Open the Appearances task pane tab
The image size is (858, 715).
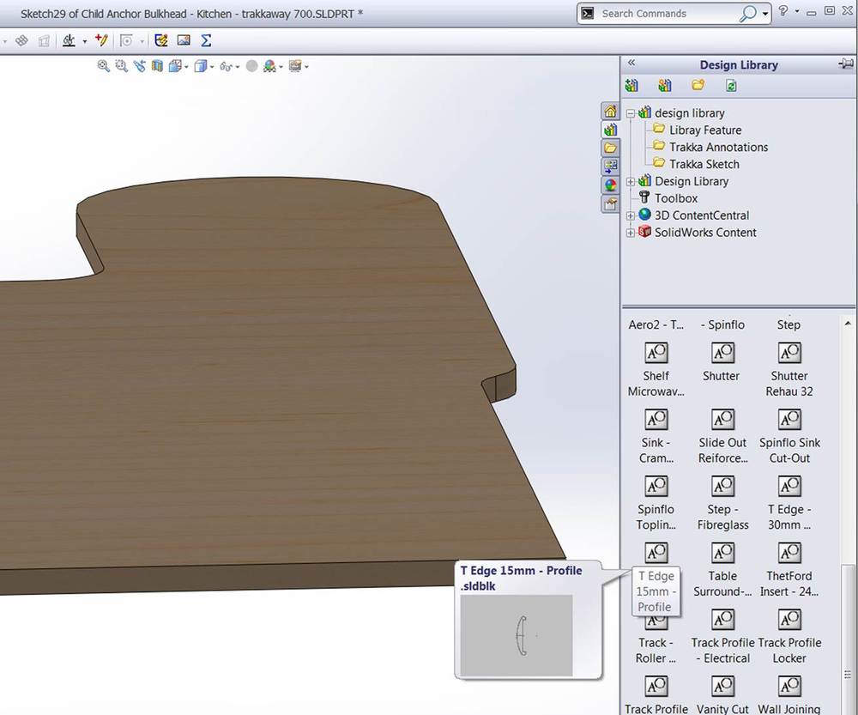point(610,185)
